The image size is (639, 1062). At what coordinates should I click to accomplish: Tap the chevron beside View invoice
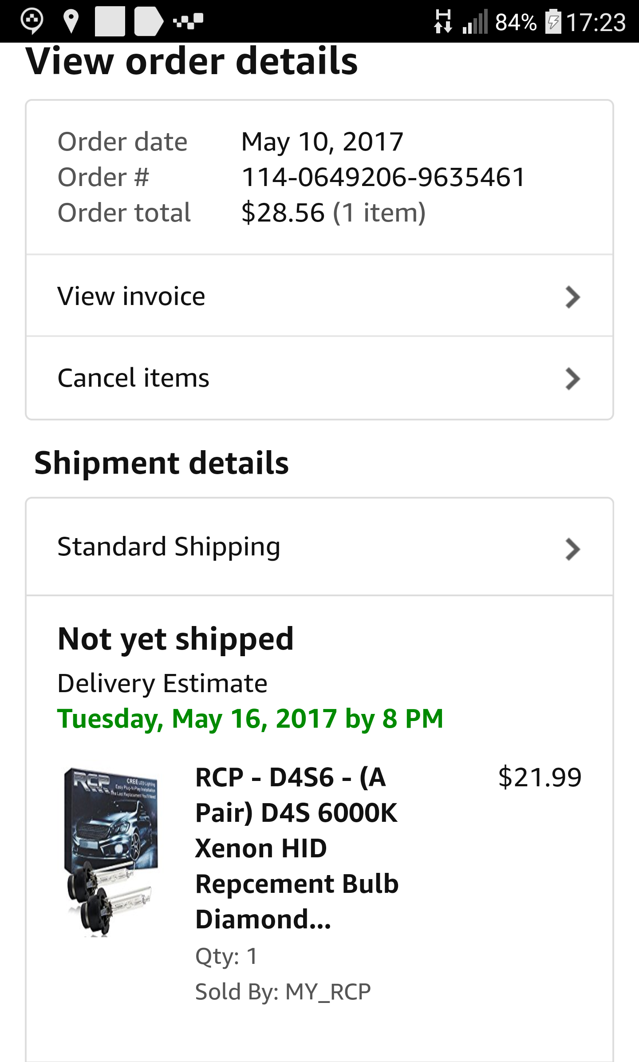[x=572, y=297]
